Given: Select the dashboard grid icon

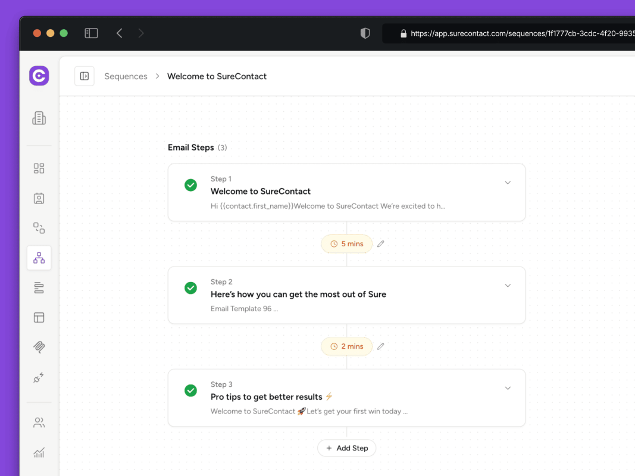Looking at the screenshot, I should tap(39, 168).
